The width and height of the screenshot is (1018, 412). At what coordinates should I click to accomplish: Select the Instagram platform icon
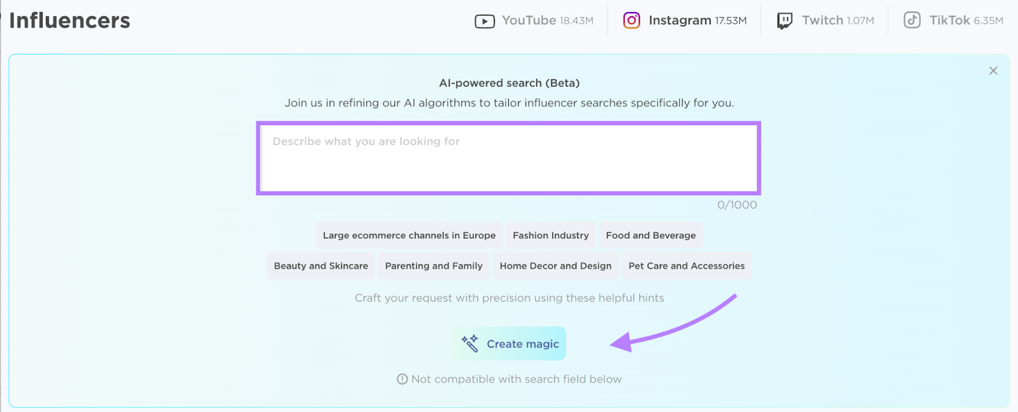tap(631, 20)
